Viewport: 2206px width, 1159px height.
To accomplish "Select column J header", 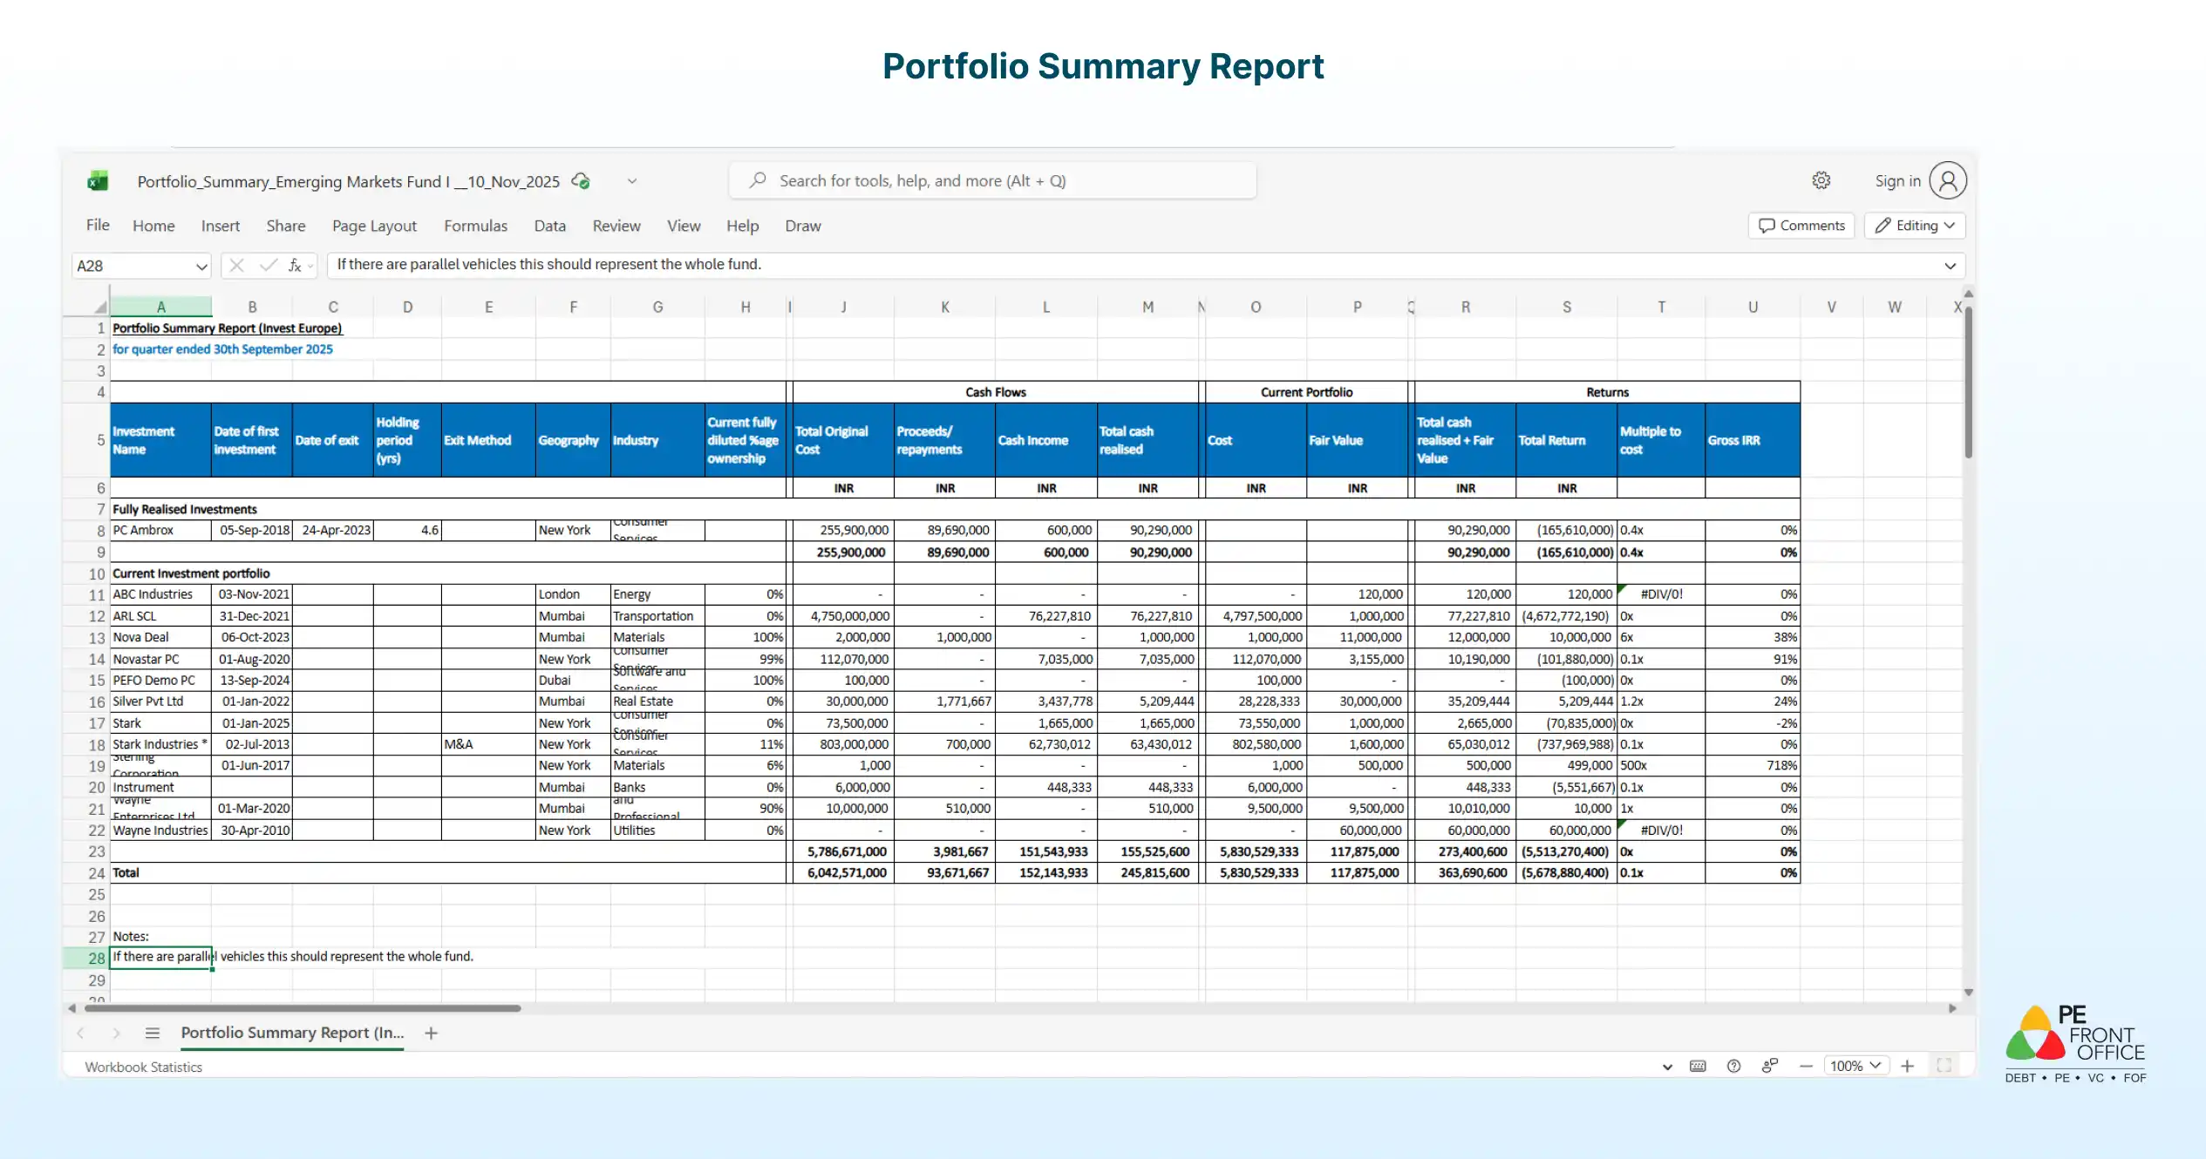I will (843, 307).
